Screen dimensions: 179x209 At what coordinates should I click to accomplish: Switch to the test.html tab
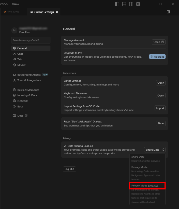(14, 12)
